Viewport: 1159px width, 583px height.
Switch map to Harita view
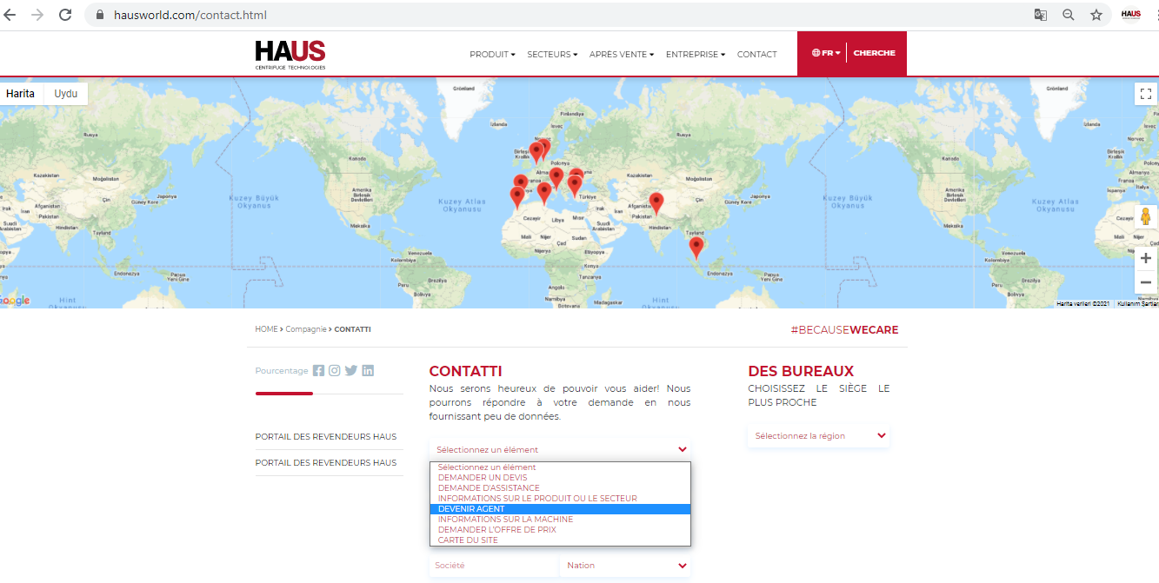pyautogui.click(x=21, y=93)
